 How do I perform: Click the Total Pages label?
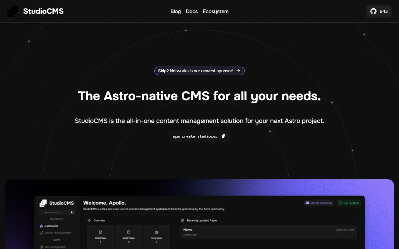click(x=101, y=238)
